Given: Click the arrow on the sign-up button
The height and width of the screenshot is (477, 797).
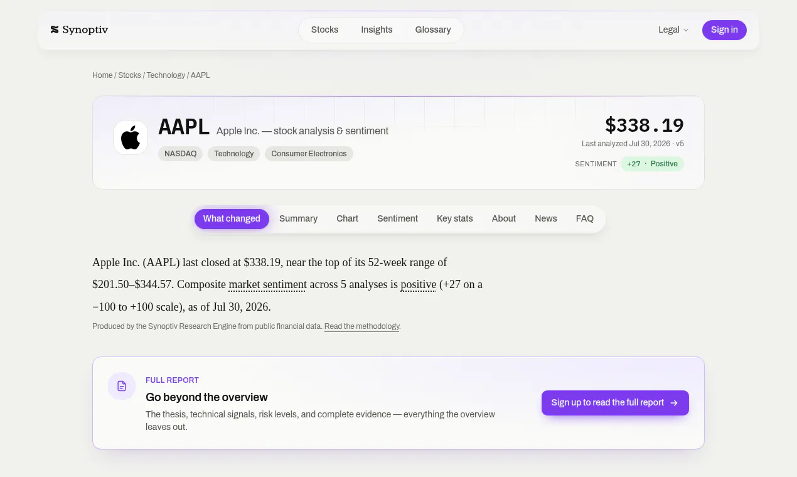Looking at the screenshot, I should [674, 403].
